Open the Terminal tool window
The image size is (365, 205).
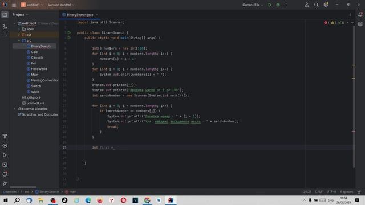[5, 165]
